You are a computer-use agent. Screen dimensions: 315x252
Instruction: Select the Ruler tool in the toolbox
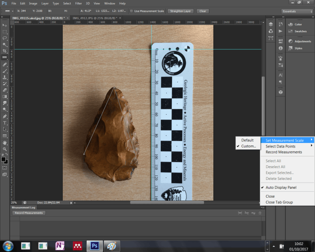tap(4, 57)
